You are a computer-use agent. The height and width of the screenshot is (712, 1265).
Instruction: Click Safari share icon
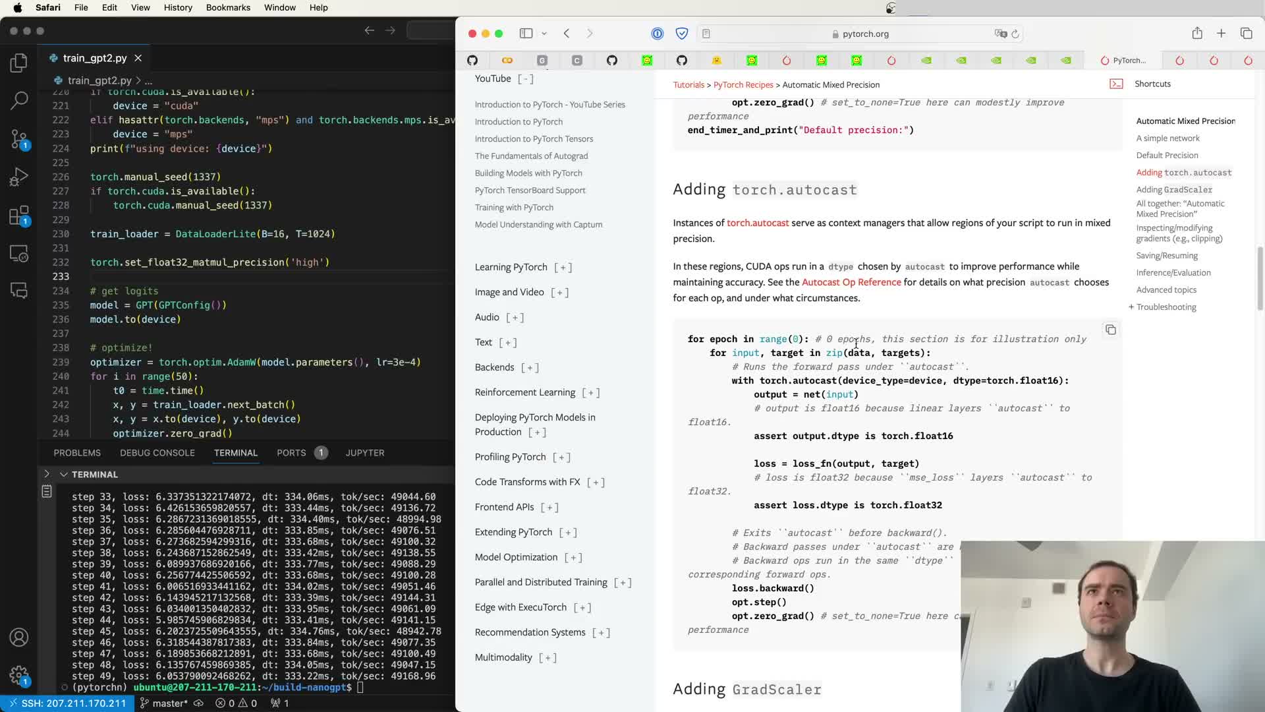[1197, 34]
